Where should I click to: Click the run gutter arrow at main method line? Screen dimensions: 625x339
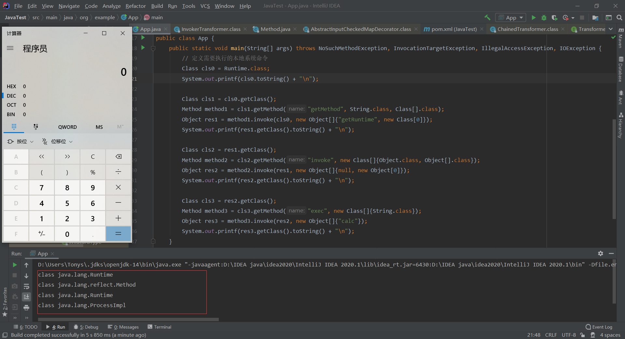tap(143, 48)
